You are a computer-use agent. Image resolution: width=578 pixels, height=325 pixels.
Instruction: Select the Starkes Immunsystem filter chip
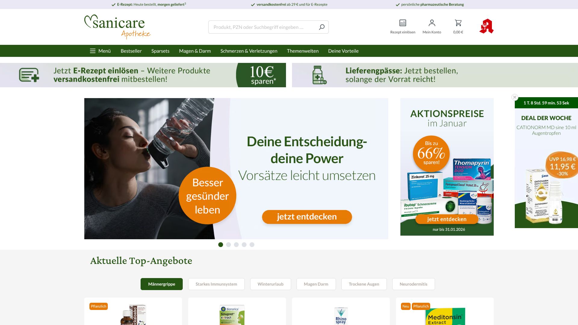(x=216, y=284)
